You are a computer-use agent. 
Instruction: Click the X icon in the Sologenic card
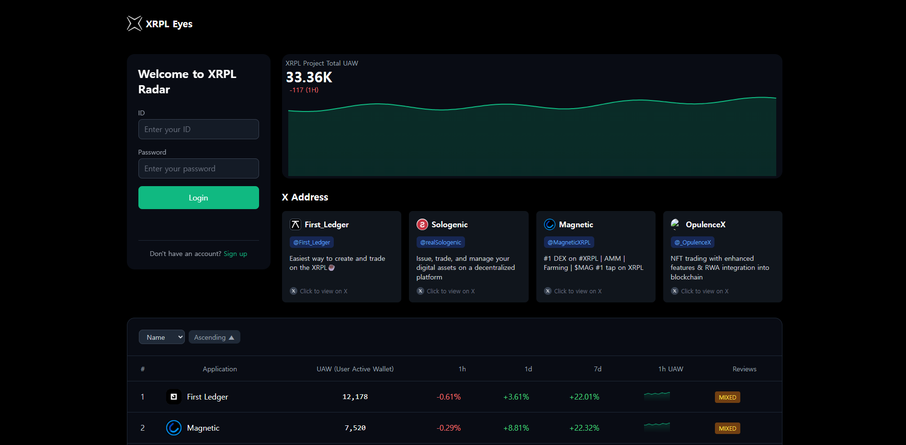(x=420, y=291)
